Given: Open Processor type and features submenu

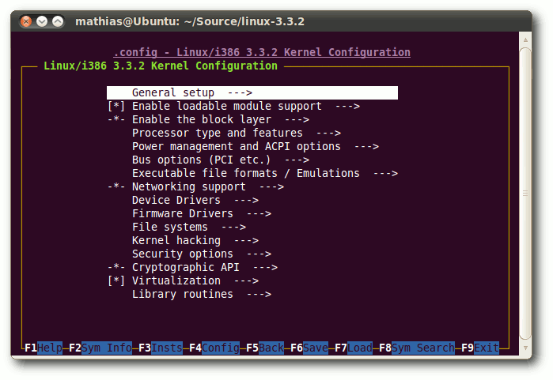Looking at the screenshot, I should click(x=237, y=134).
